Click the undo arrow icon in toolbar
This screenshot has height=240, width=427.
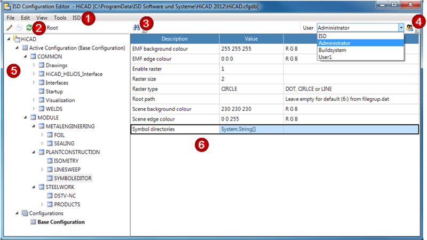(19, 27)
